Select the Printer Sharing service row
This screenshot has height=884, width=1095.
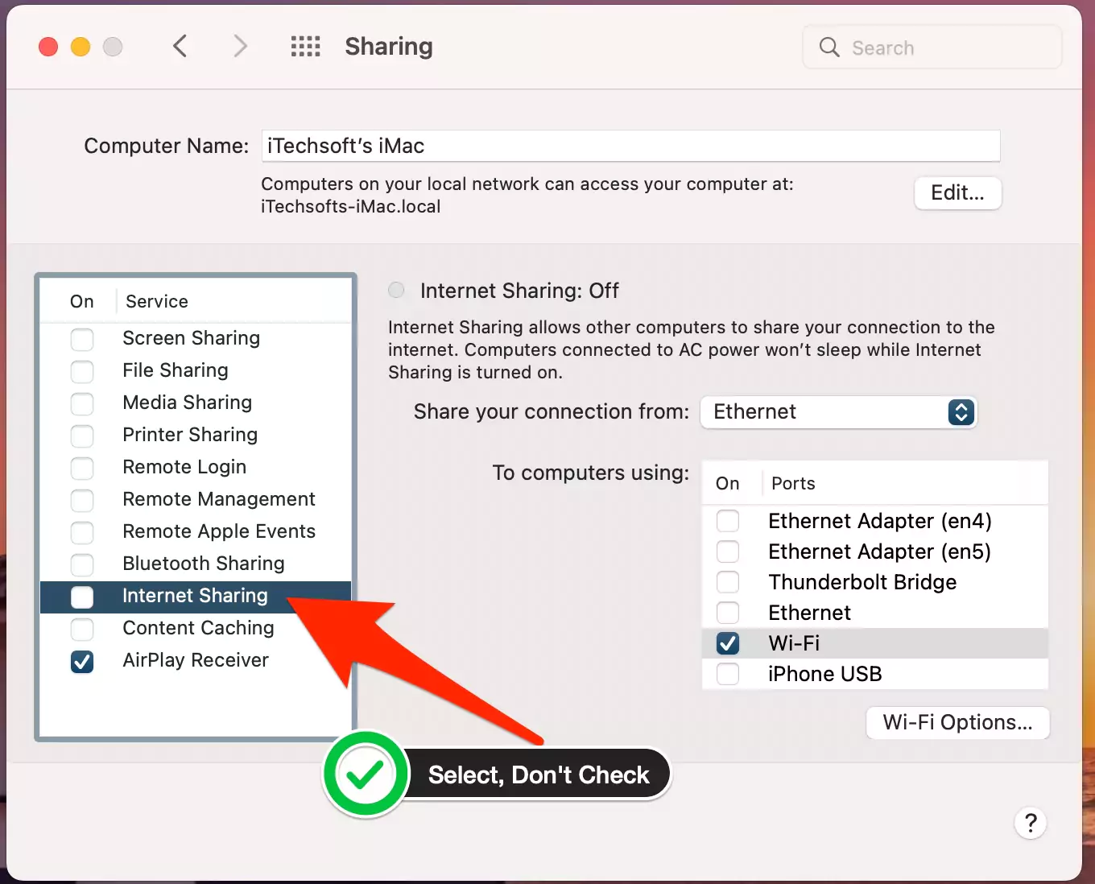(x=196, y=436)
